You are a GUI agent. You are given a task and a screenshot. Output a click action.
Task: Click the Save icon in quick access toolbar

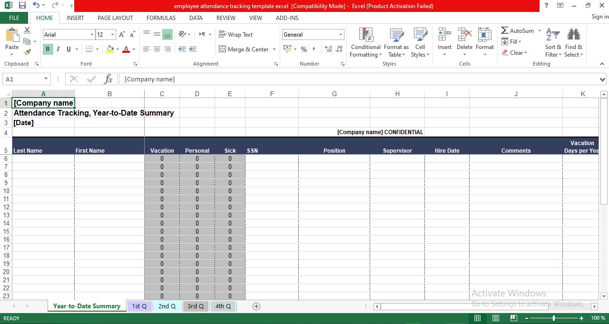(22, 6)
